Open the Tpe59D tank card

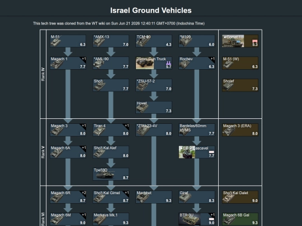pyautogui.click(x=111, y=174)
